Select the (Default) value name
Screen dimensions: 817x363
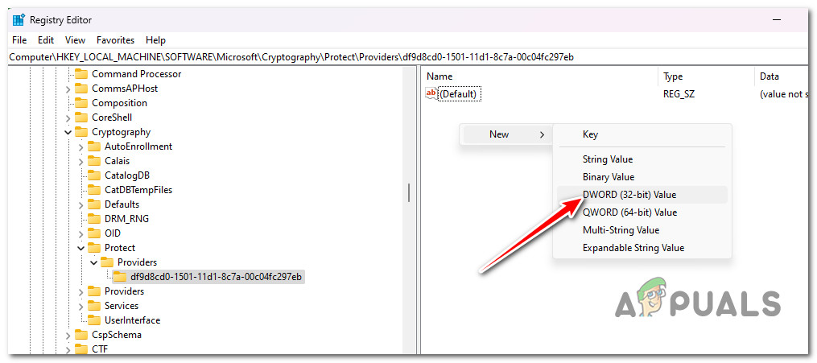(x=459, y=94)
